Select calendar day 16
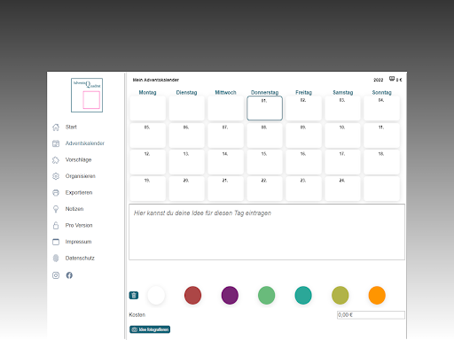454x340 pixels. (303, 162)
